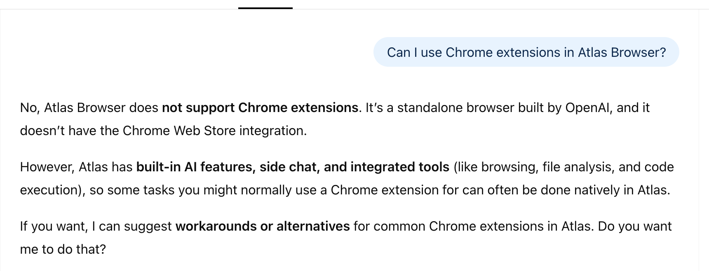Click the "No, Atlas Browser does" opening text
The width and height of the screenshot is (709, 271).
coord(89,107)
